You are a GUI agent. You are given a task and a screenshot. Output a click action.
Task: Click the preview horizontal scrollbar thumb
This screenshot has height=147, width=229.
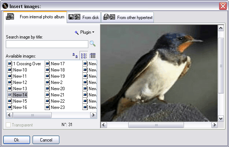156,125
